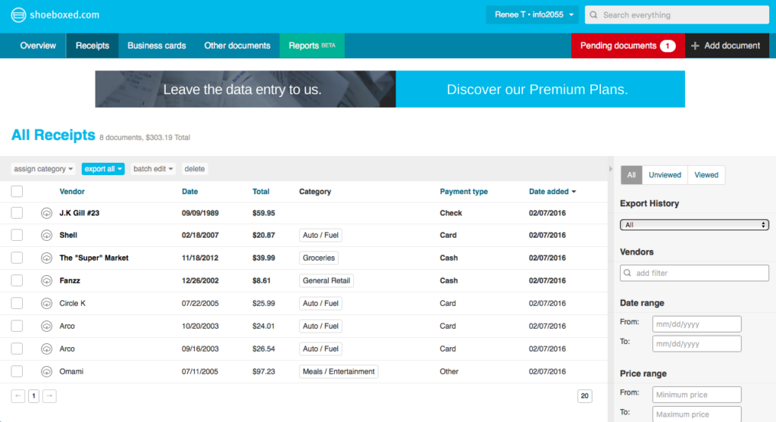Click the cloud icon beside J.K Gill #23
This screenshot has width=776, height=422.
pyautogui.click(x=46, y=213)
